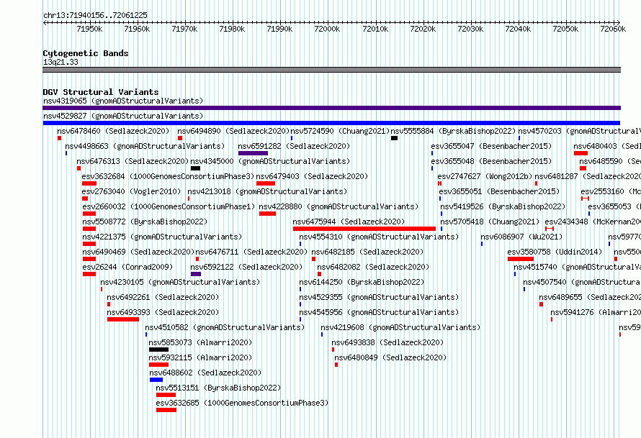
Task: Open nsv5419526 (ByrskaBishop2022) variant
Action: click(x=503, y=206)
